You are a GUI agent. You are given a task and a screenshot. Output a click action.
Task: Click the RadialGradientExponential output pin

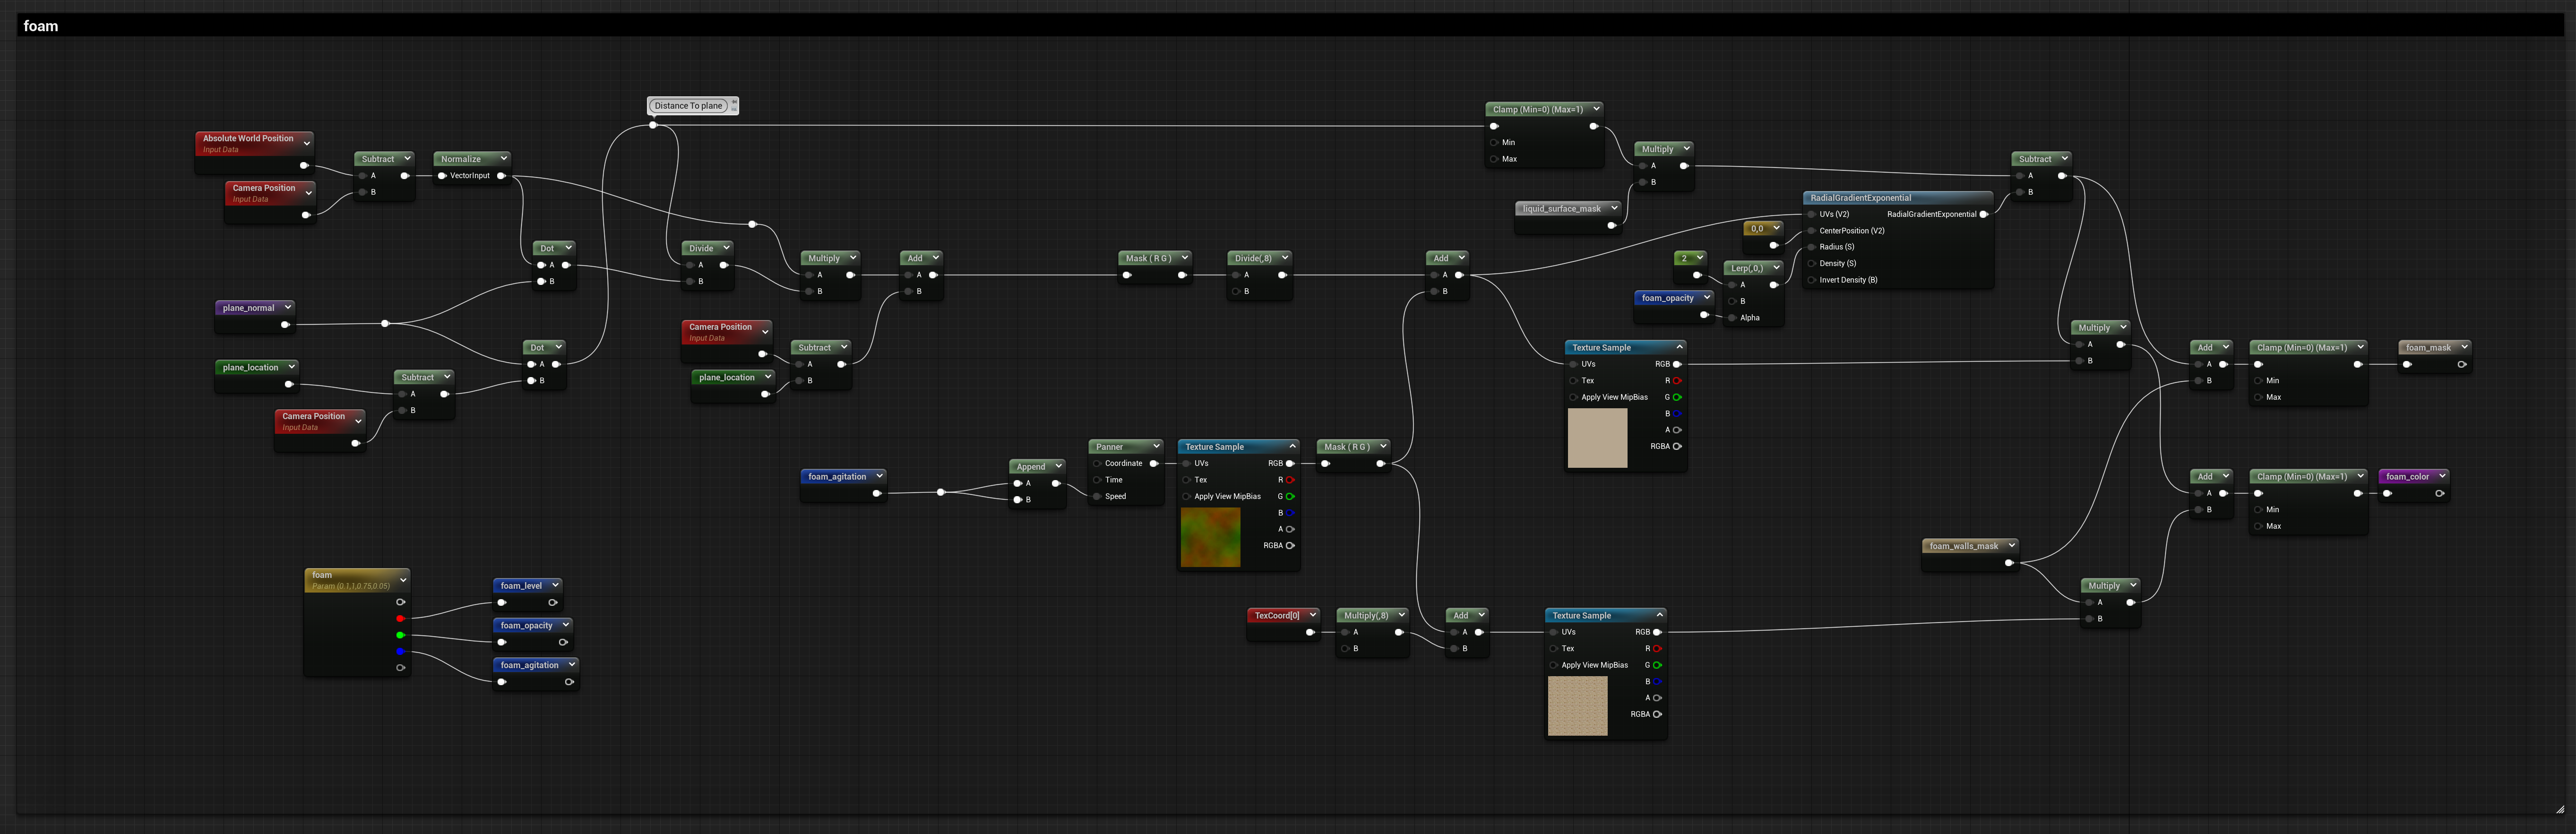pos(1983,214)
